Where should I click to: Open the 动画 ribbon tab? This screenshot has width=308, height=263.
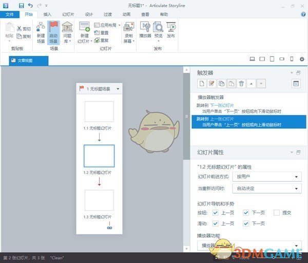click(126, 14)
